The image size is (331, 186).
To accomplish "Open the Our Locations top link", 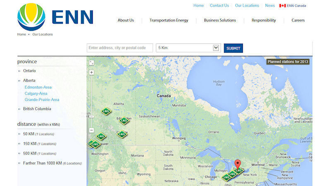I will click(247, 5).
